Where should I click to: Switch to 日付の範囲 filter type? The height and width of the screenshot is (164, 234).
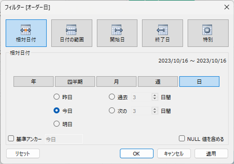(x=72, y=33)
